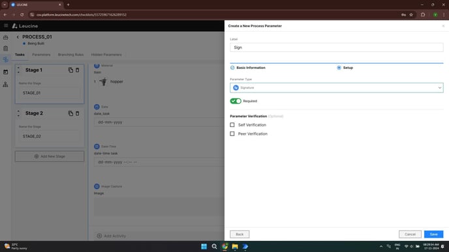This screenshot has width=449, height=252.
Task: Open the Windows Start menu
Action: tap(204, 246)
